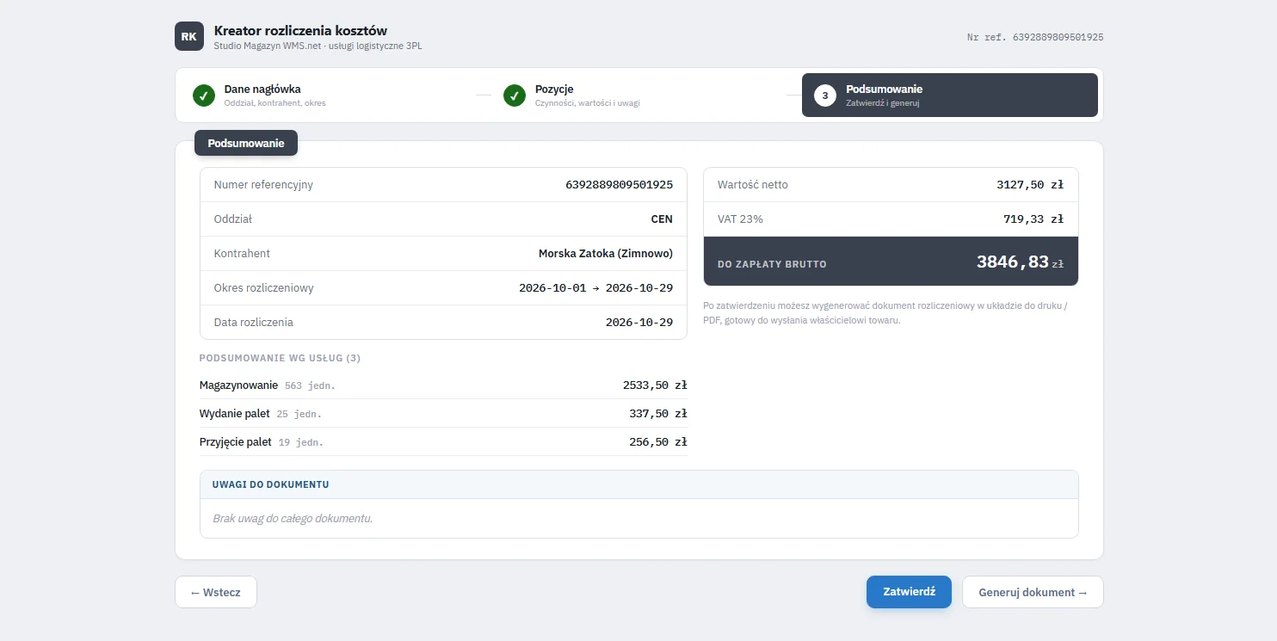
Task: Click the Brak uwag notes area
Action: coord(638,519)
